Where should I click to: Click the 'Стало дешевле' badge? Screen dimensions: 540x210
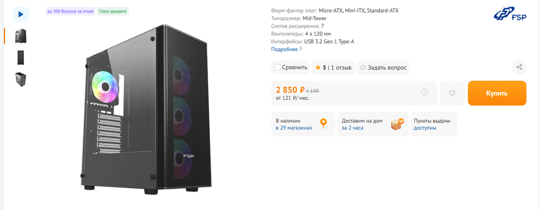(x=112, y=11)
